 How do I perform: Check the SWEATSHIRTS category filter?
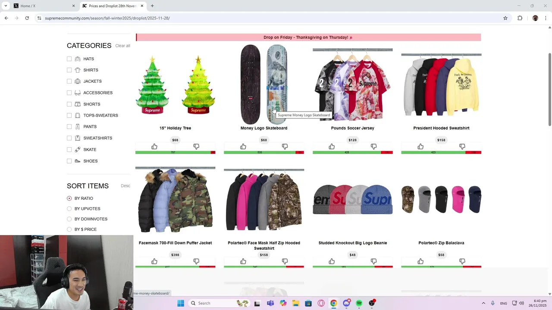pyautogui.click(x=69, y=138)
